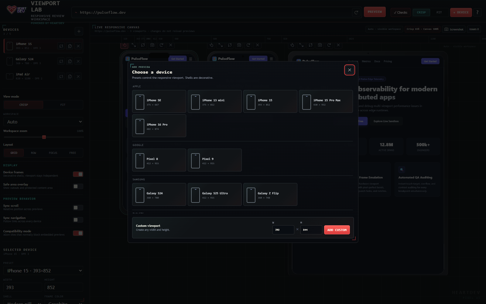Screen dimensions: 486x304
Task: Click the red PREVIEW button in header
Action: (x=375, y=12)
